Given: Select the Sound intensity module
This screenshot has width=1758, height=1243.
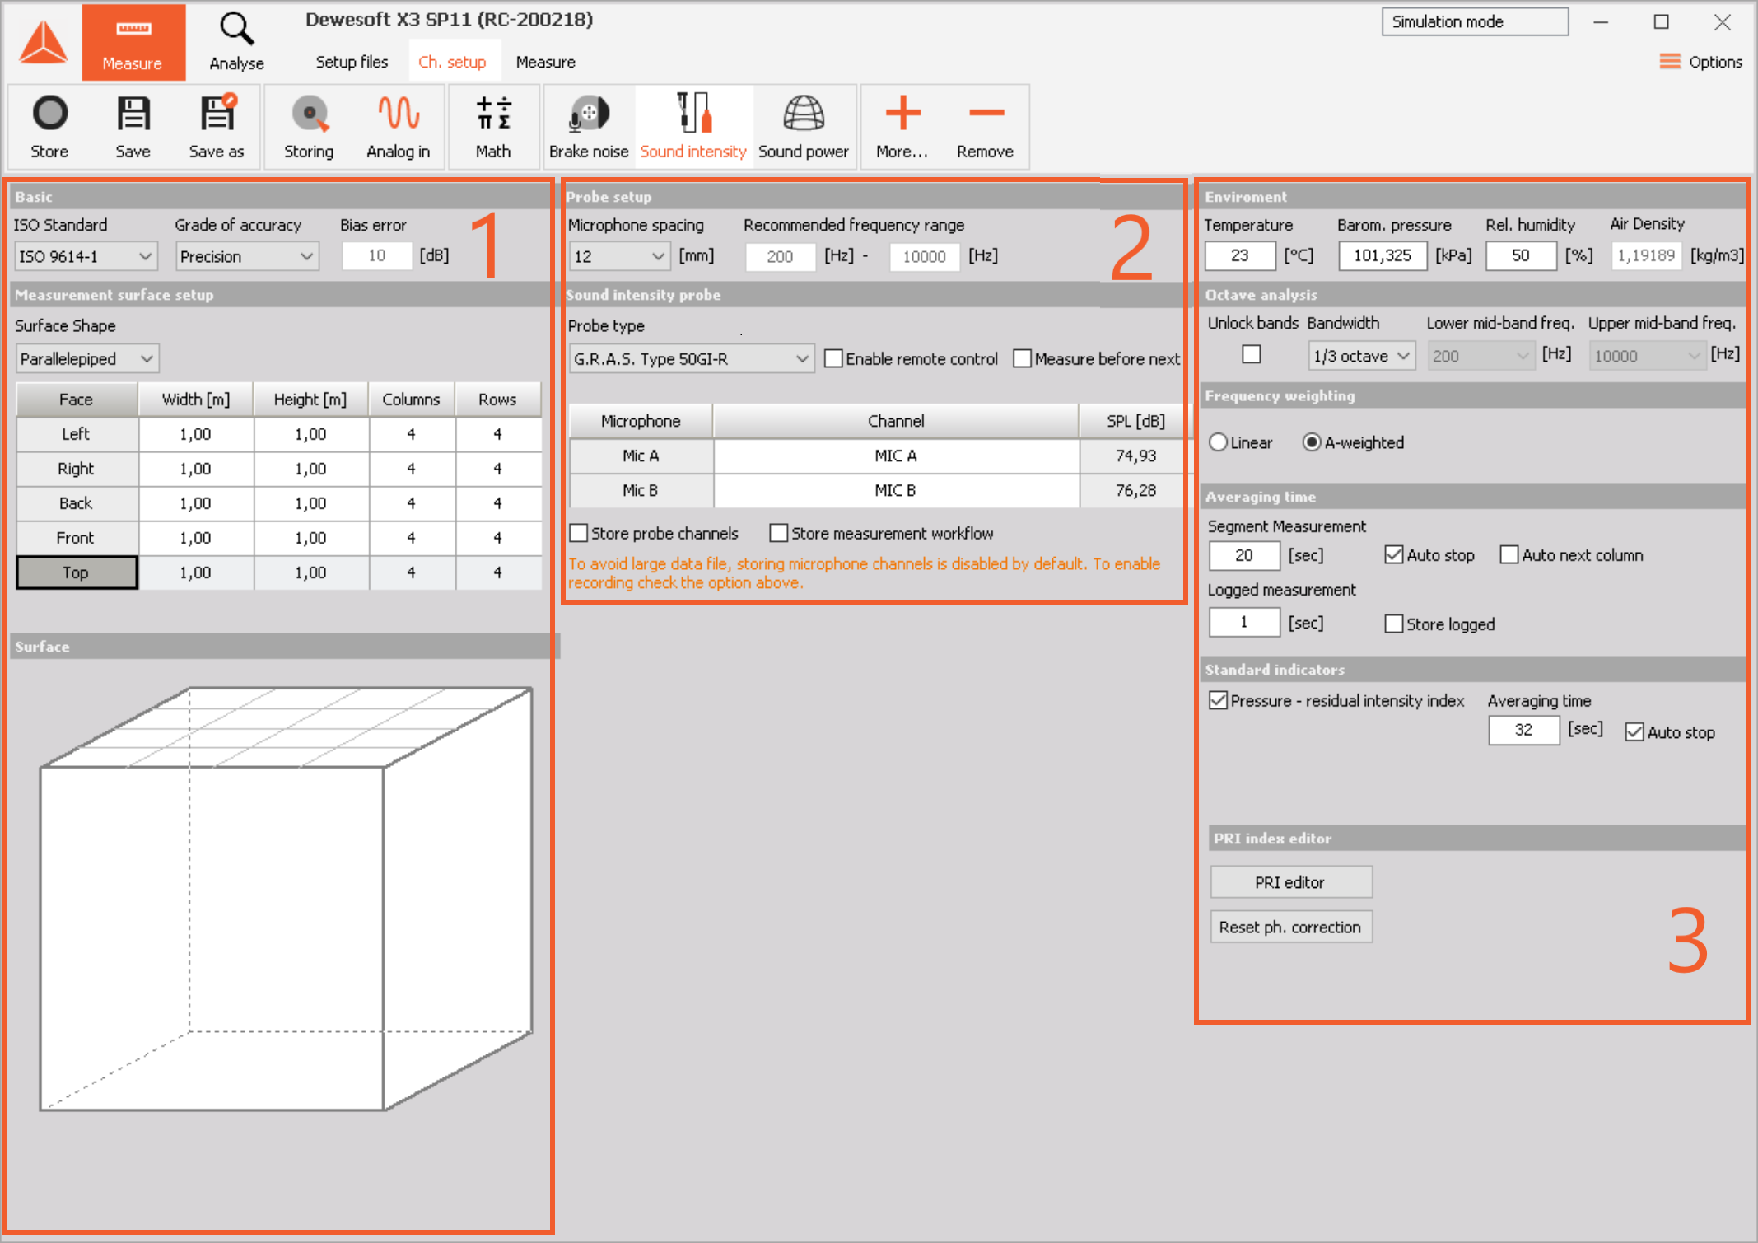Looking at the screenshot, I should coord(693,127).
